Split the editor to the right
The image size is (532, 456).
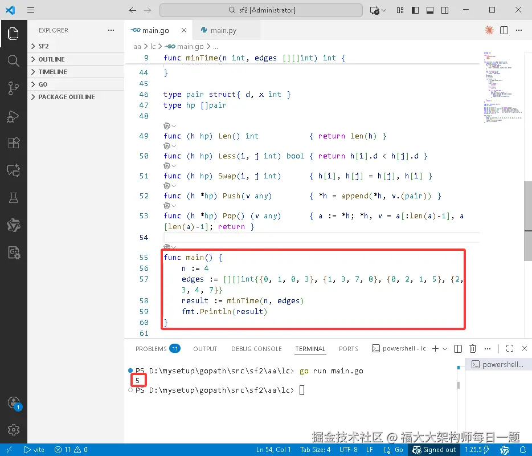[504, 30]
